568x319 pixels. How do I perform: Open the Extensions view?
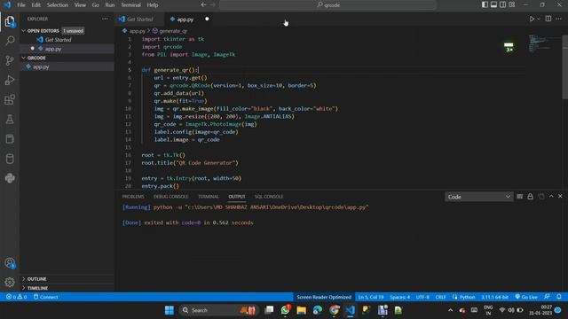tap(10, 99)
